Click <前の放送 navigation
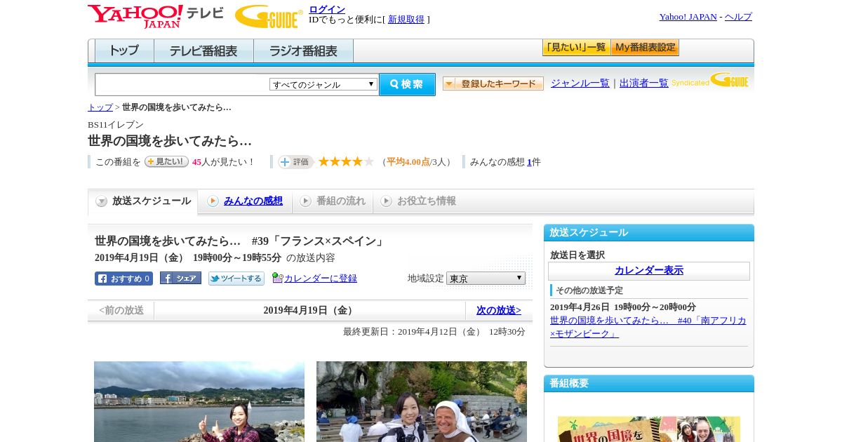Screen dimensions: 842x442 click(121, 310)
